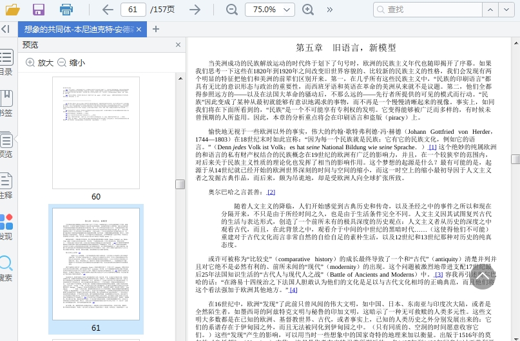
Task: Click the chapter heading 第五章 旧语言，新模型
Action: [x=346, y=48]
